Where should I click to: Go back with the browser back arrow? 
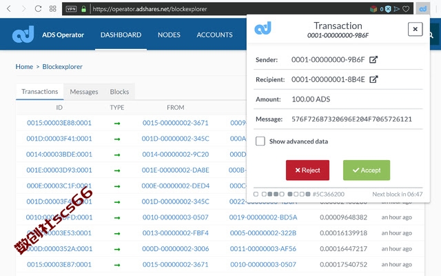9,9
